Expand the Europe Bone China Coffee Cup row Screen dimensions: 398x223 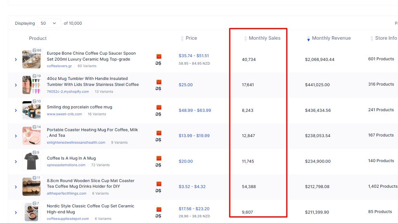(x=16, y=59)
